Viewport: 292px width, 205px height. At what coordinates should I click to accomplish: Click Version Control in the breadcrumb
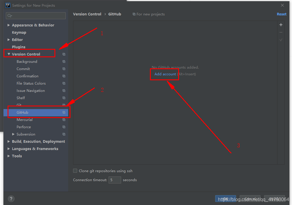[x=87, y=14]
